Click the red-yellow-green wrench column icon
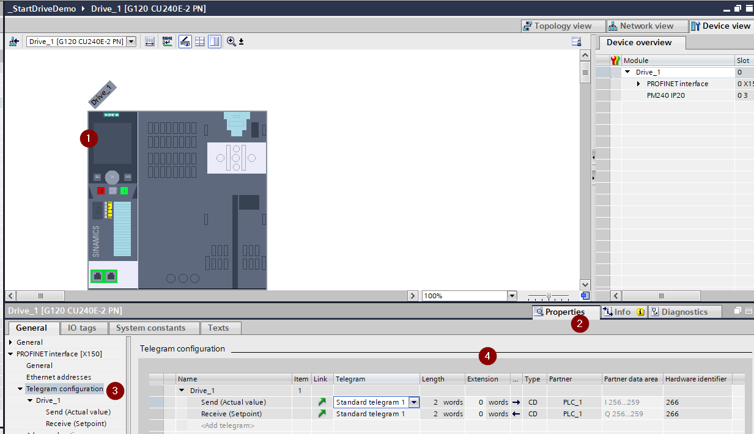 pyautogui.click(x=616, y=61)
